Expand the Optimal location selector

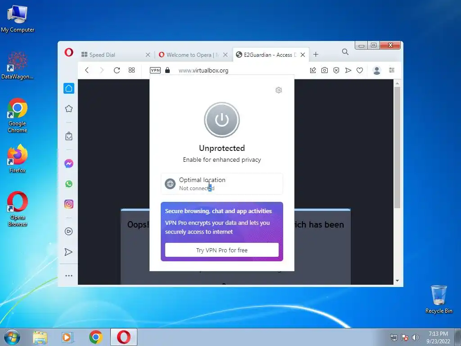tap(221, 184)
